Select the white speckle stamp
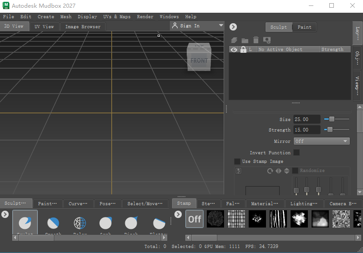Screen dimensions: 363x253 (x=257, y=219)
